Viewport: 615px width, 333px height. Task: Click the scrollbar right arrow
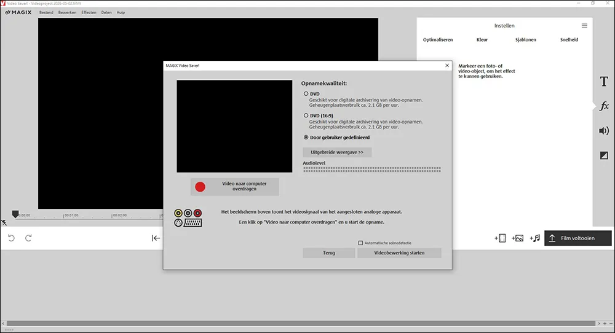[x=599, y=324]
